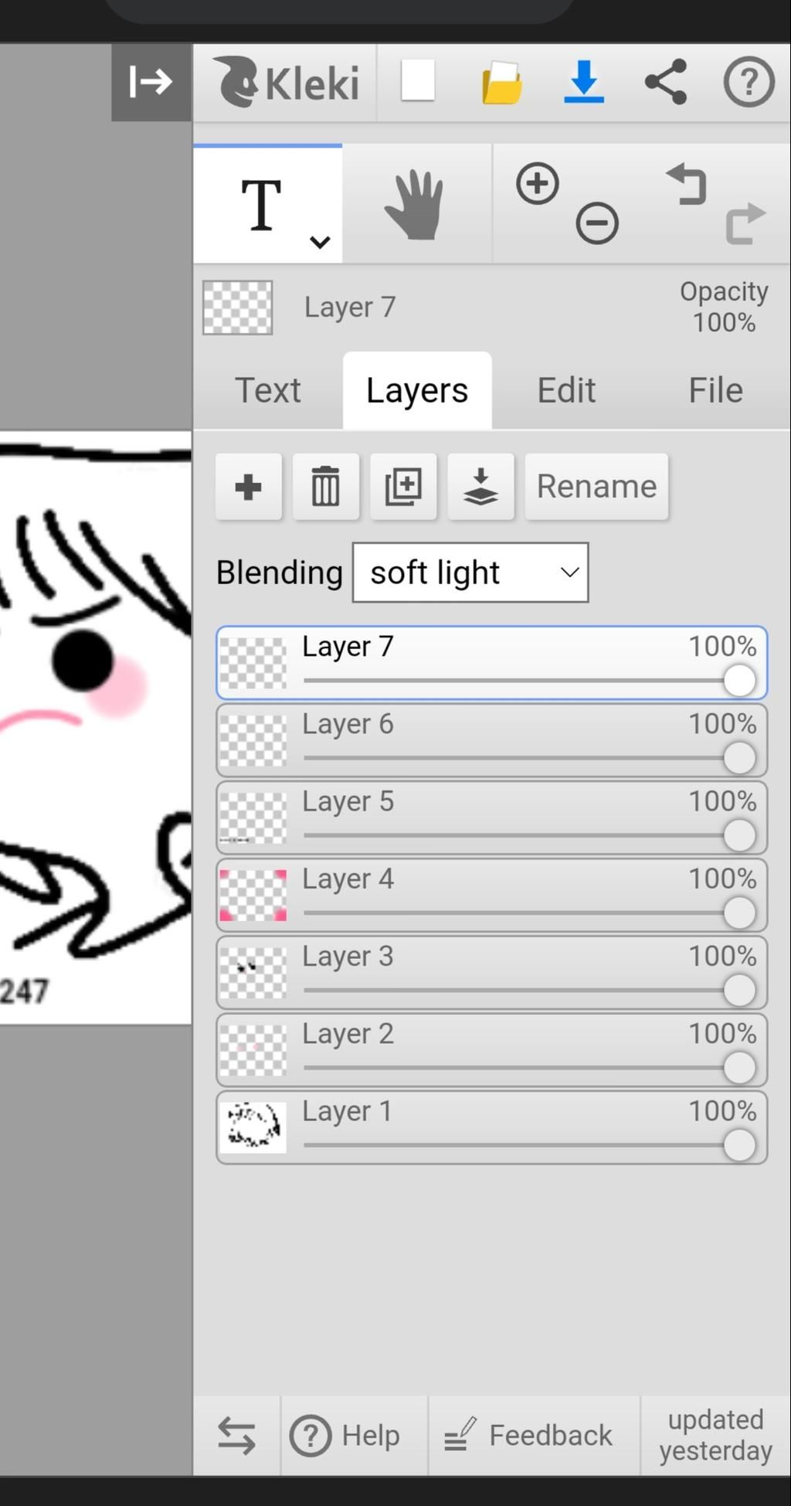Click the share icon

pyautogui.click(x=666, y=81)
